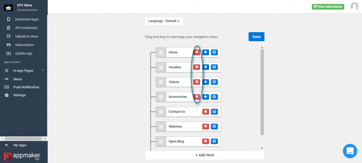
Task: Click the Open Blog drag handle
Action: pyautogui.click(x=161, y=141)
